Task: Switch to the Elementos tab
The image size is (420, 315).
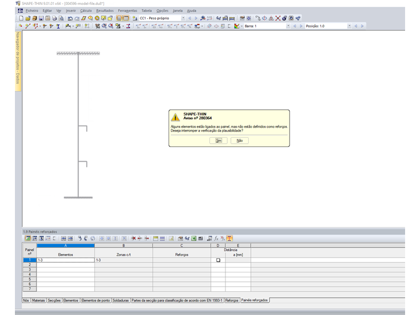Action: 71,301
